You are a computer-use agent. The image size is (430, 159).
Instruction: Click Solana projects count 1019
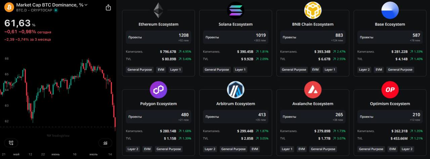(261, 35)
